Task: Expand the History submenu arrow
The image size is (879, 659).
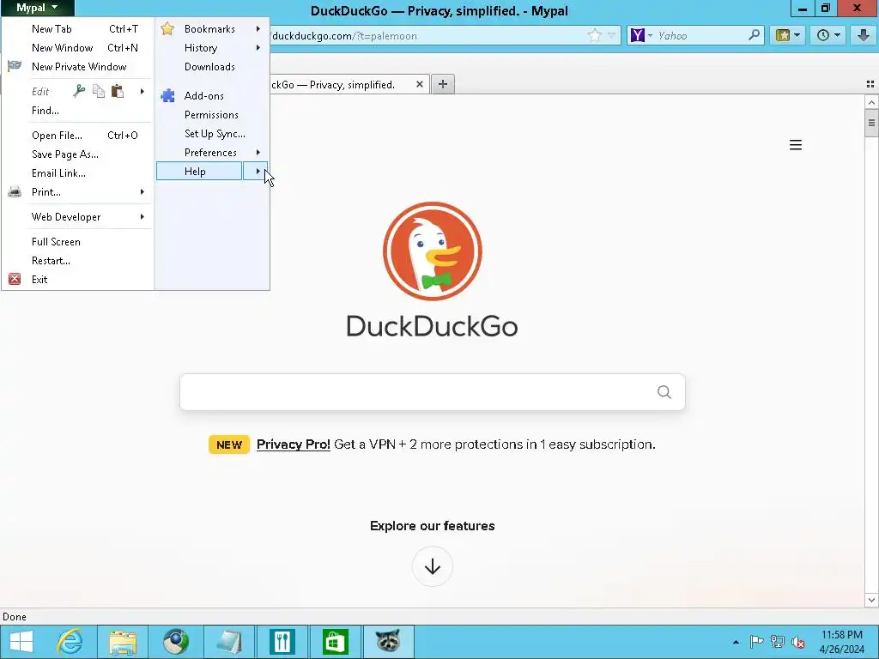Action: click(258, 48)
